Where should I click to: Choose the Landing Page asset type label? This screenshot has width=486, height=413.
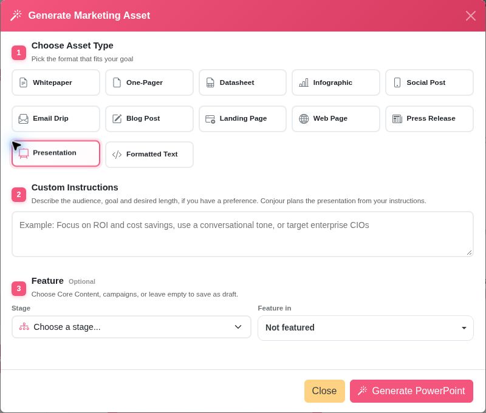tap(243, 118)
